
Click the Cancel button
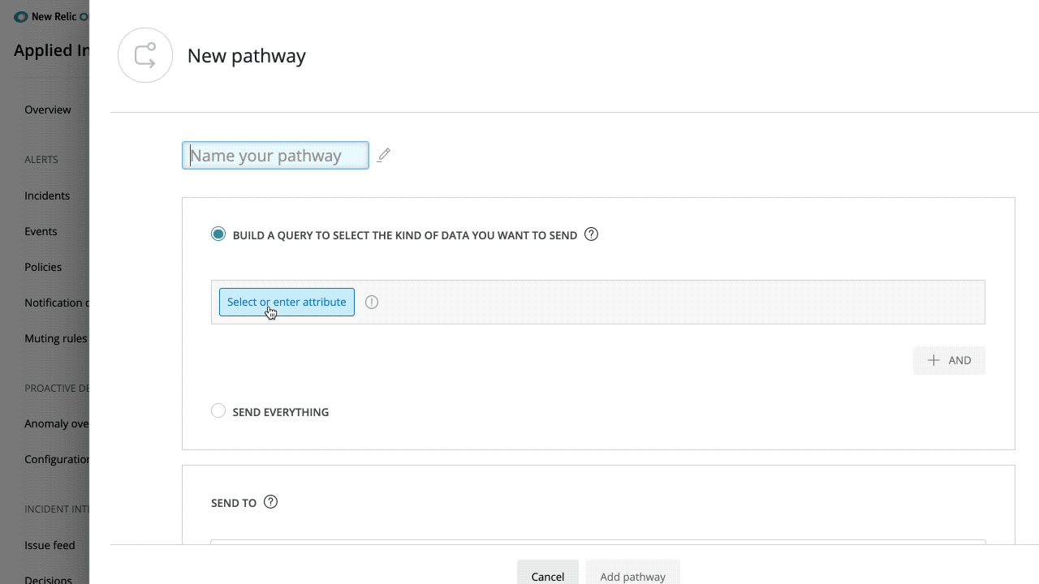click(547, 575)
